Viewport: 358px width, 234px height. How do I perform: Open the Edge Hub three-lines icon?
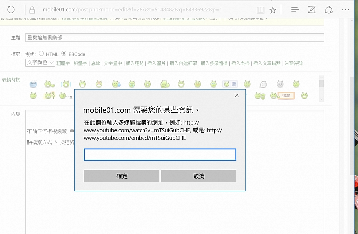point(295,10)
